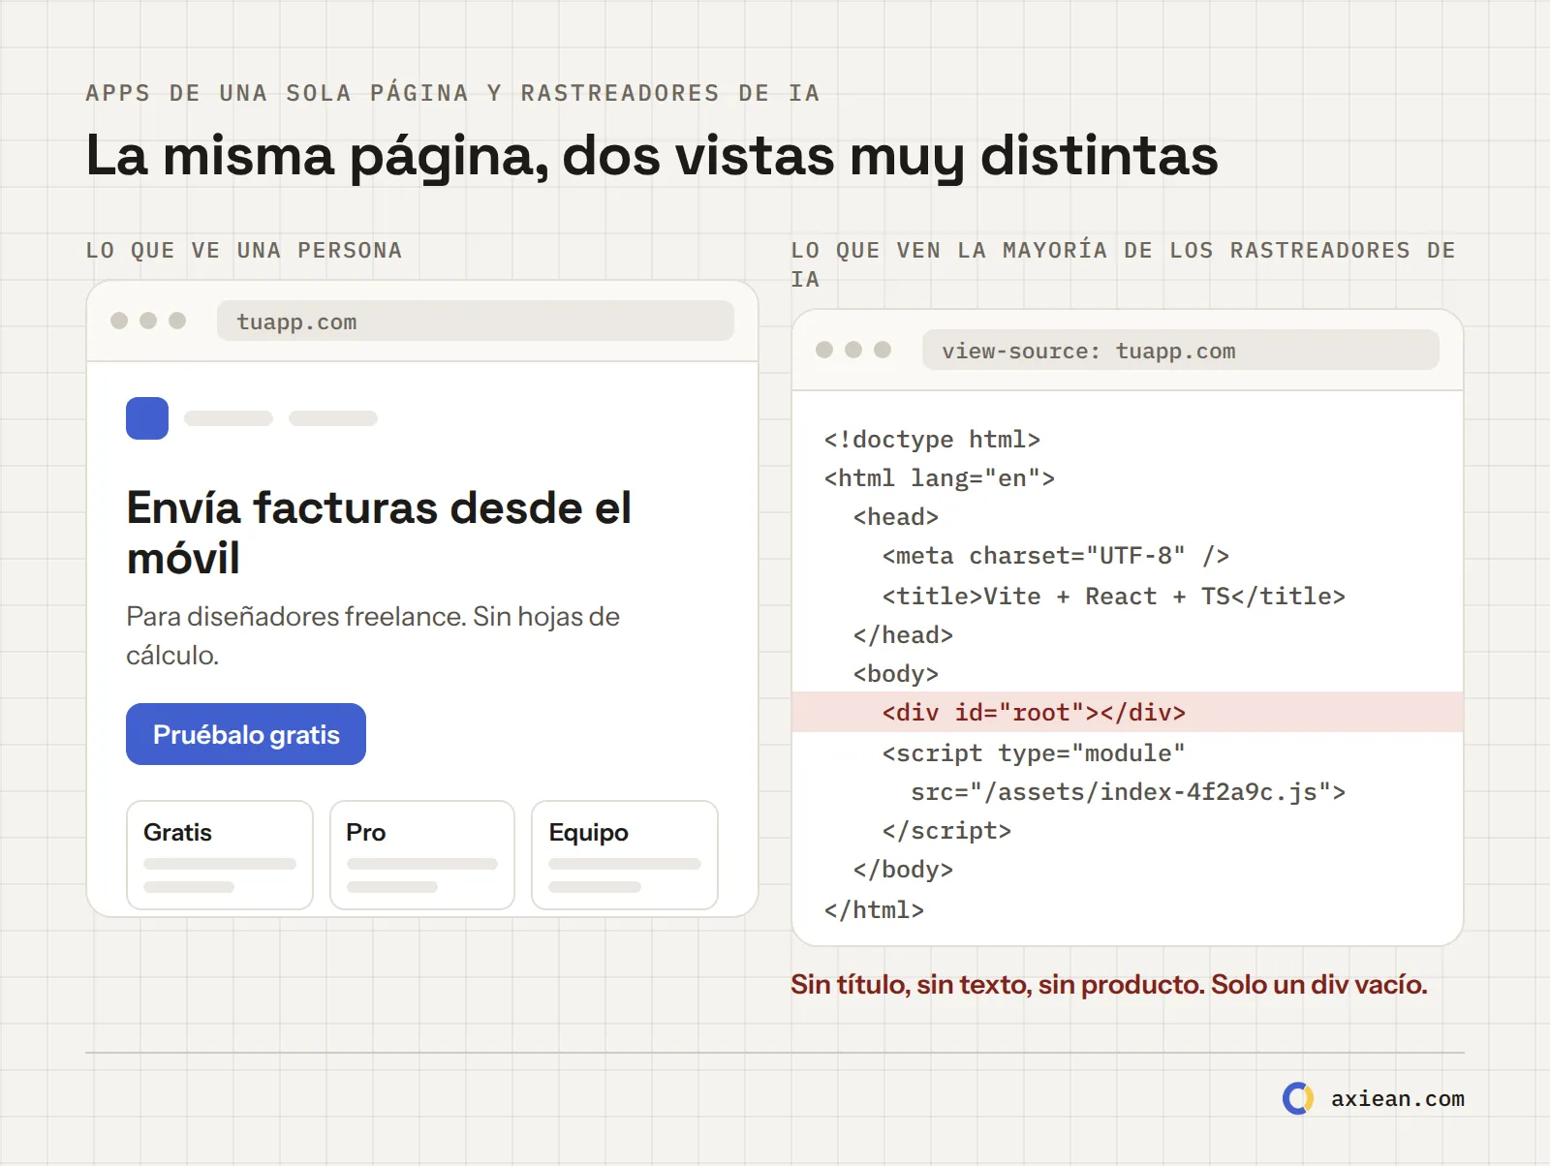Screen dimensions: 1550x1166
Task: Click the closing </head> tag line
Action: coord(903,635)
